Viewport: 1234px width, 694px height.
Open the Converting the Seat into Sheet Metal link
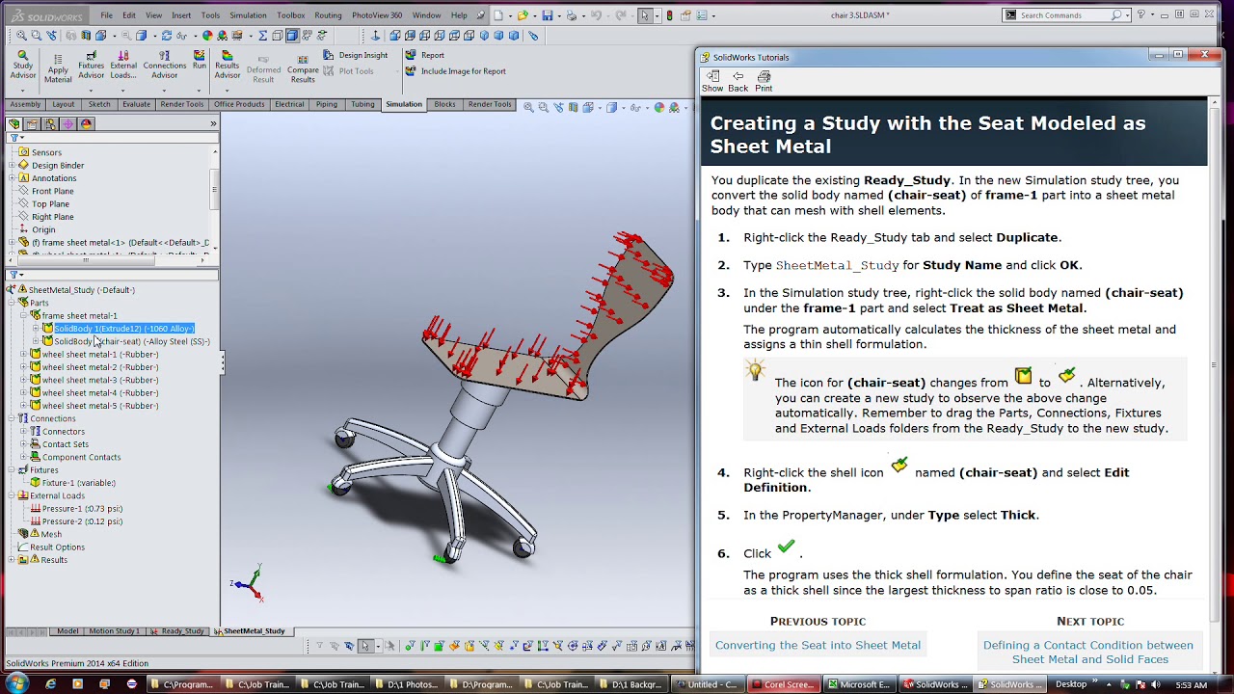point(818,645)
